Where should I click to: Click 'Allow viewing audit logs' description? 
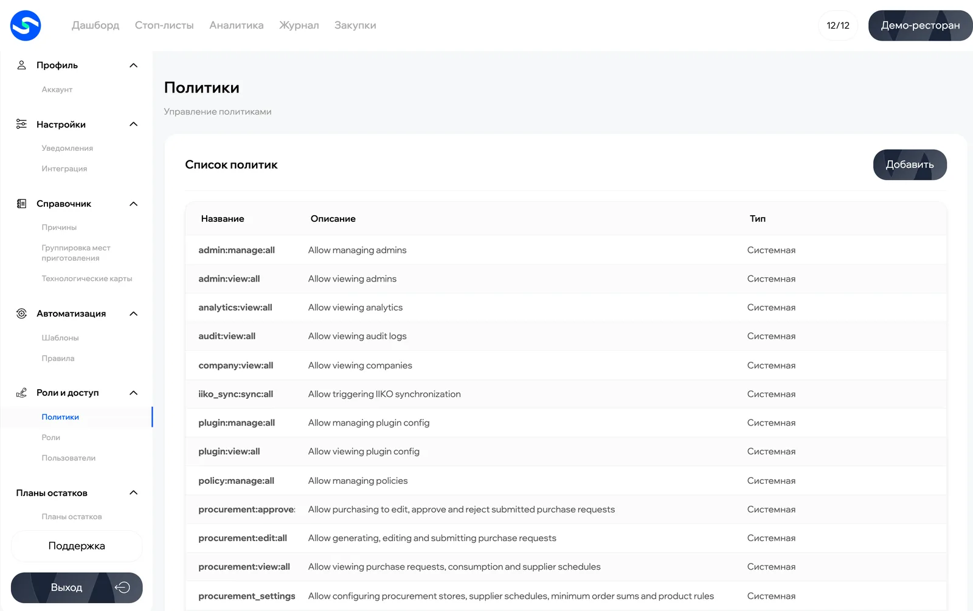pos(358,336)
